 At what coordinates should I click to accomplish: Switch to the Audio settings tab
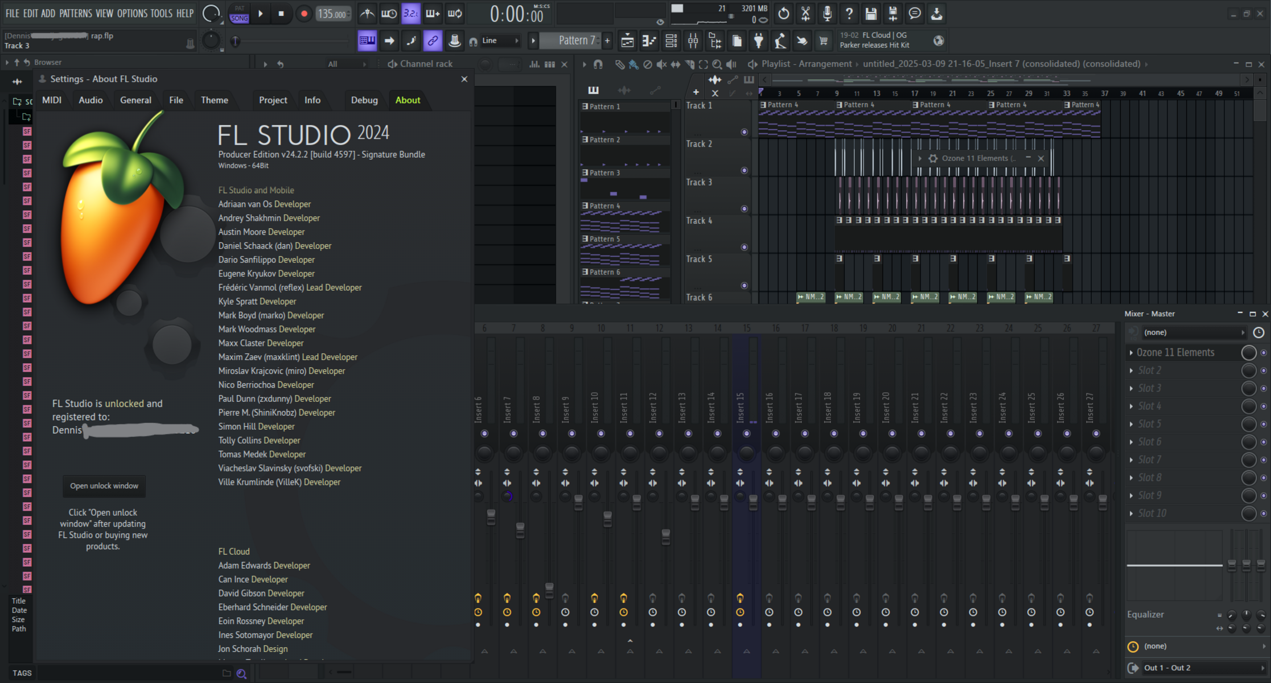click(x=91, y=100)
